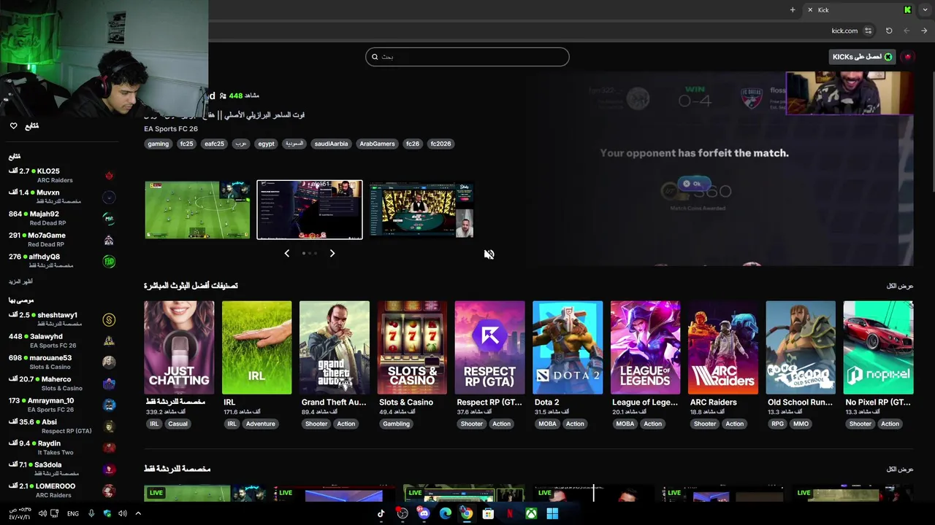Click sheshtawy1's yellow avatar icon
Screen dimensions: 935x525
109,319
